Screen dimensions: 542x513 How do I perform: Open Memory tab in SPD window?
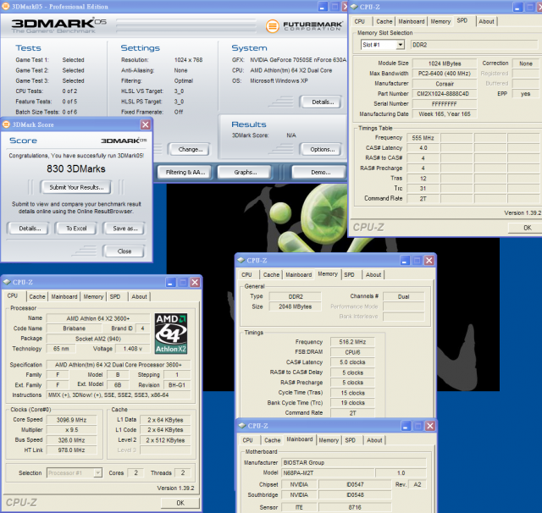[440, 21]
